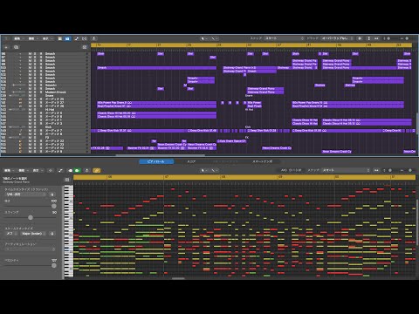Click the automation icon in piano roll toolbar

pos(60,170)
